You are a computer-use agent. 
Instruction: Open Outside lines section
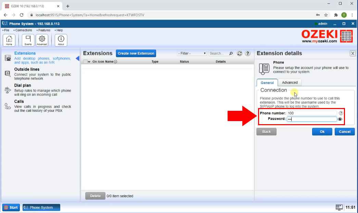(x=27, y=69)
